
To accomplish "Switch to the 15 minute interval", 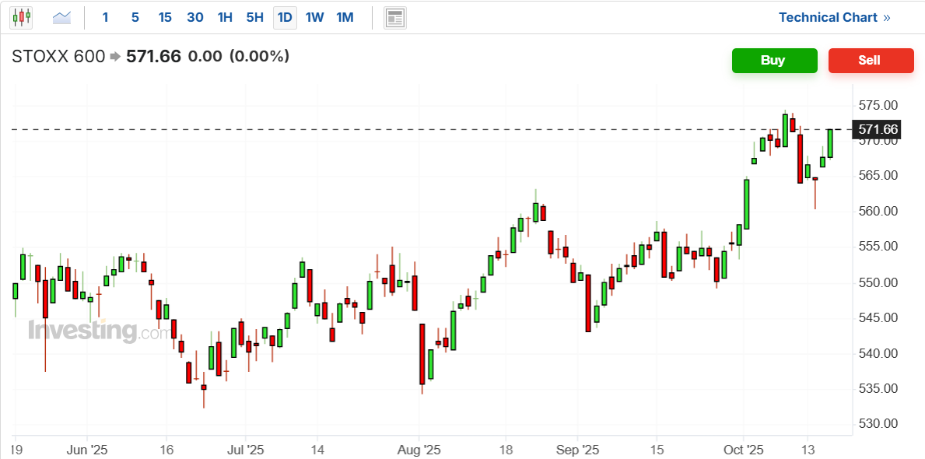I will [x=165, y=17].
